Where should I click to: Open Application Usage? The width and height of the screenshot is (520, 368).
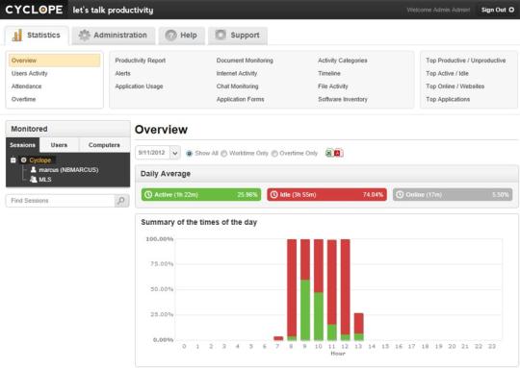[139, 86]
